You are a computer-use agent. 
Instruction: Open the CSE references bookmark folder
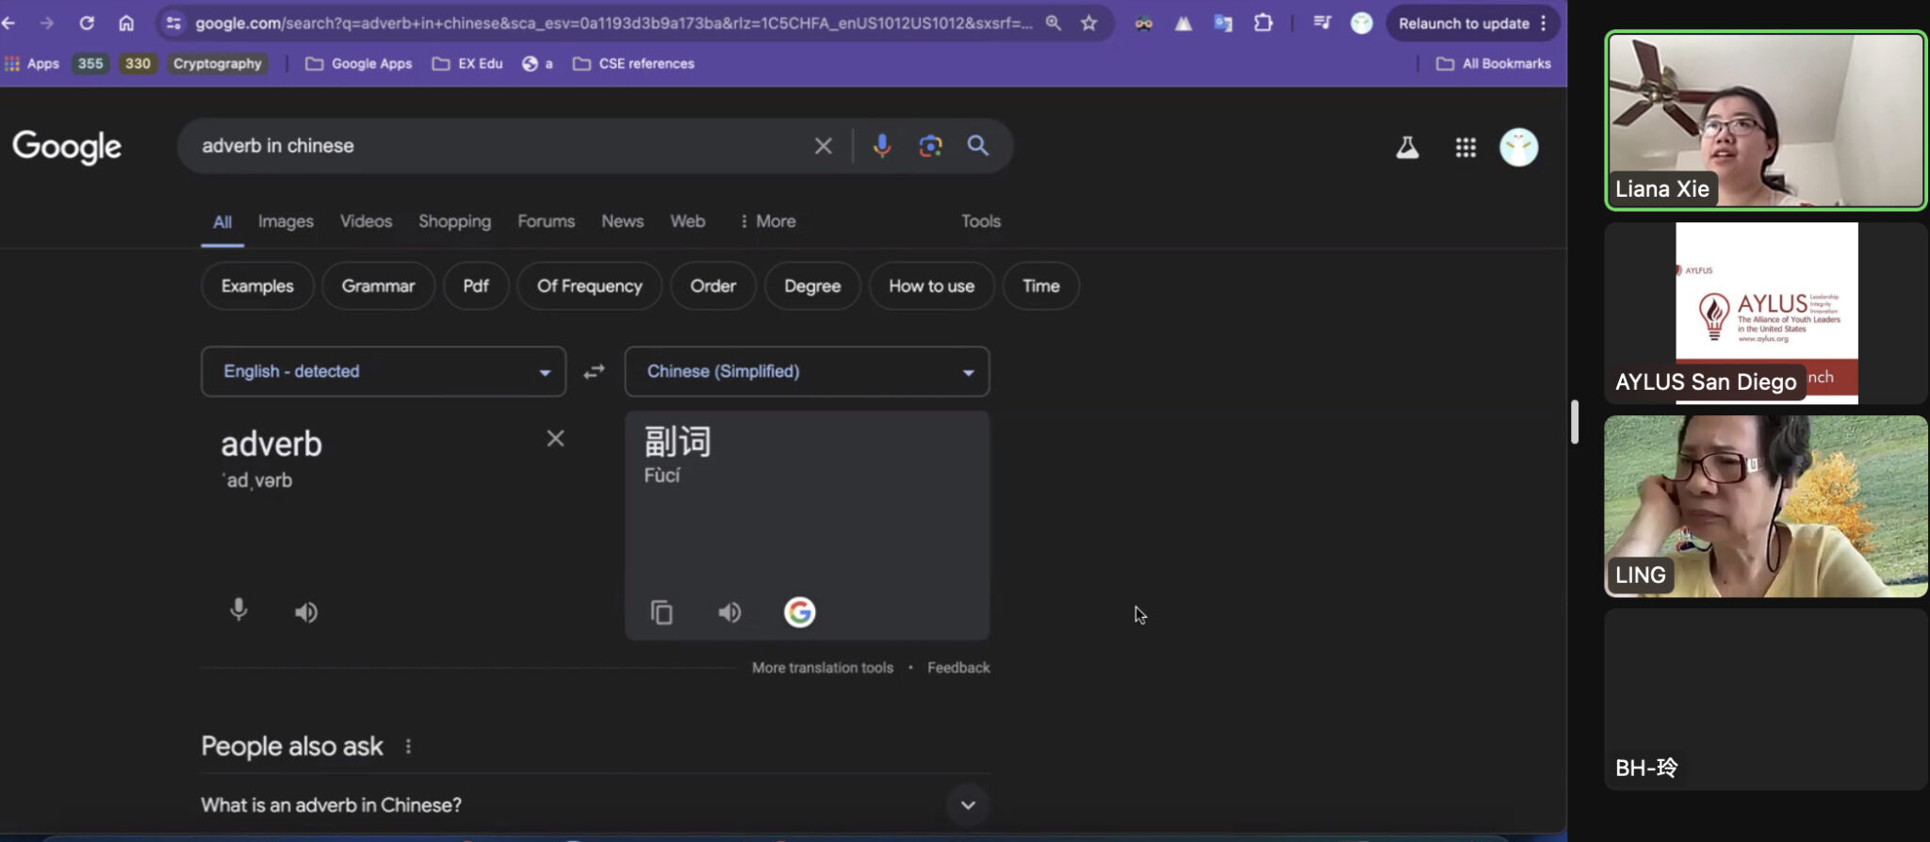click(x=633, y=63)
